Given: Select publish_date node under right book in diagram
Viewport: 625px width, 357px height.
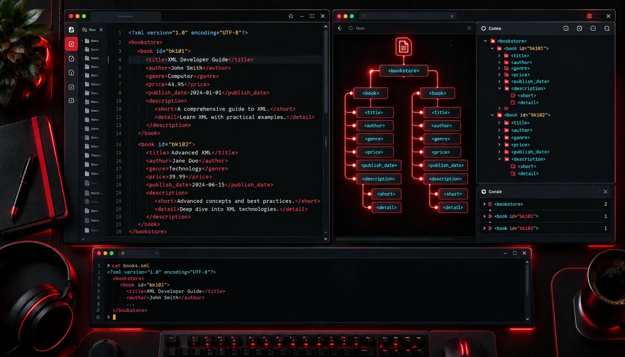Looking at the screenshot, I should point(446,165).
